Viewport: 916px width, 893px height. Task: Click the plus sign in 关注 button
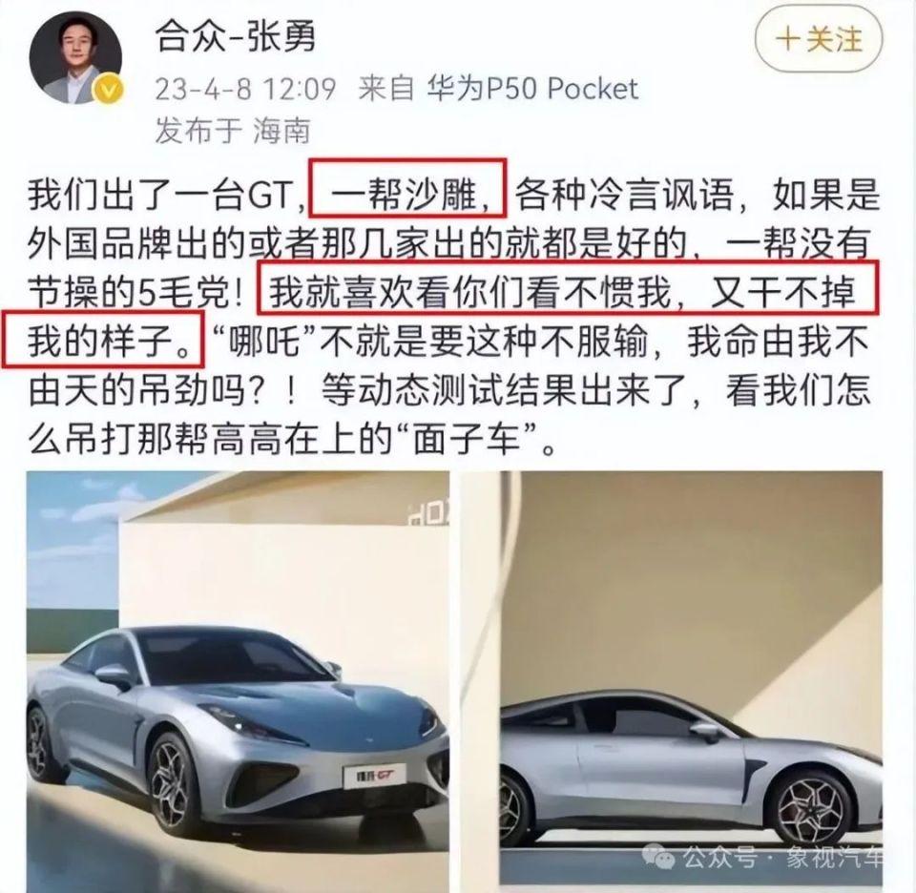click(787, 40)
